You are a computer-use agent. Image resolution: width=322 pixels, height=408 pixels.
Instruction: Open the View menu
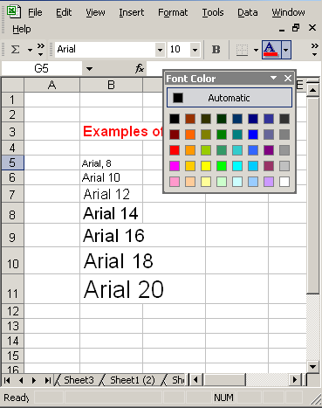click(95, 12)
